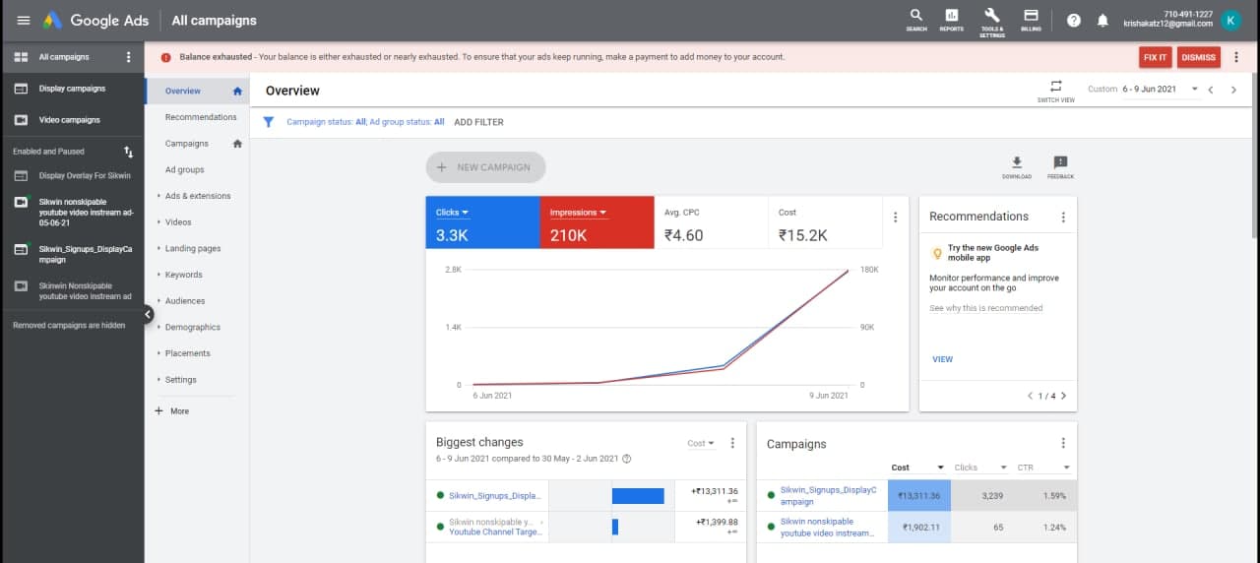Open Campaigns card three-dot menu
Screen dimensions: 1260x563
1063,443
